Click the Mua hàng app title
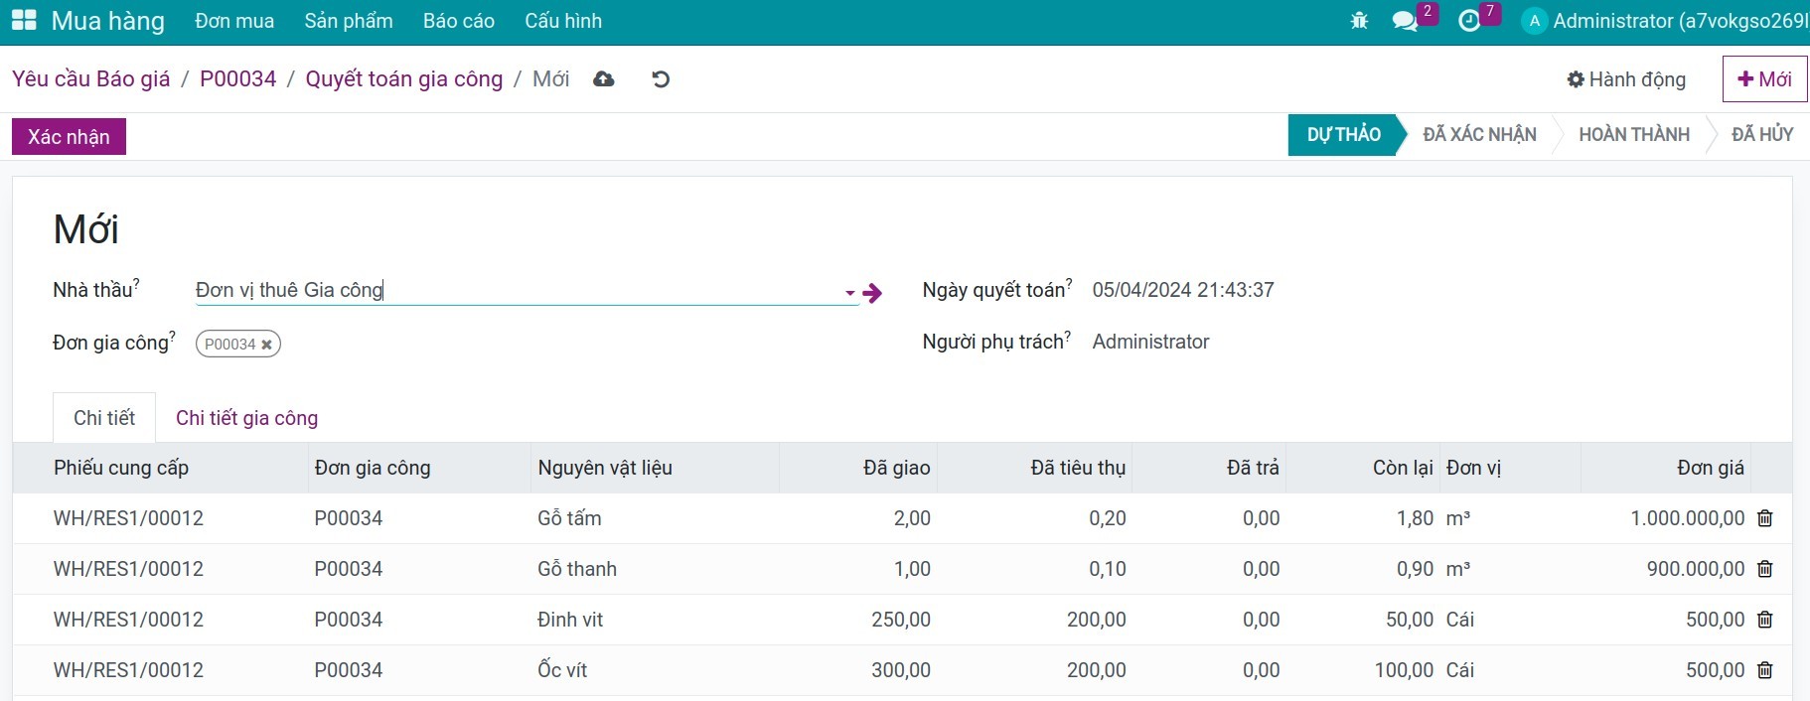 tap(108, 21)
